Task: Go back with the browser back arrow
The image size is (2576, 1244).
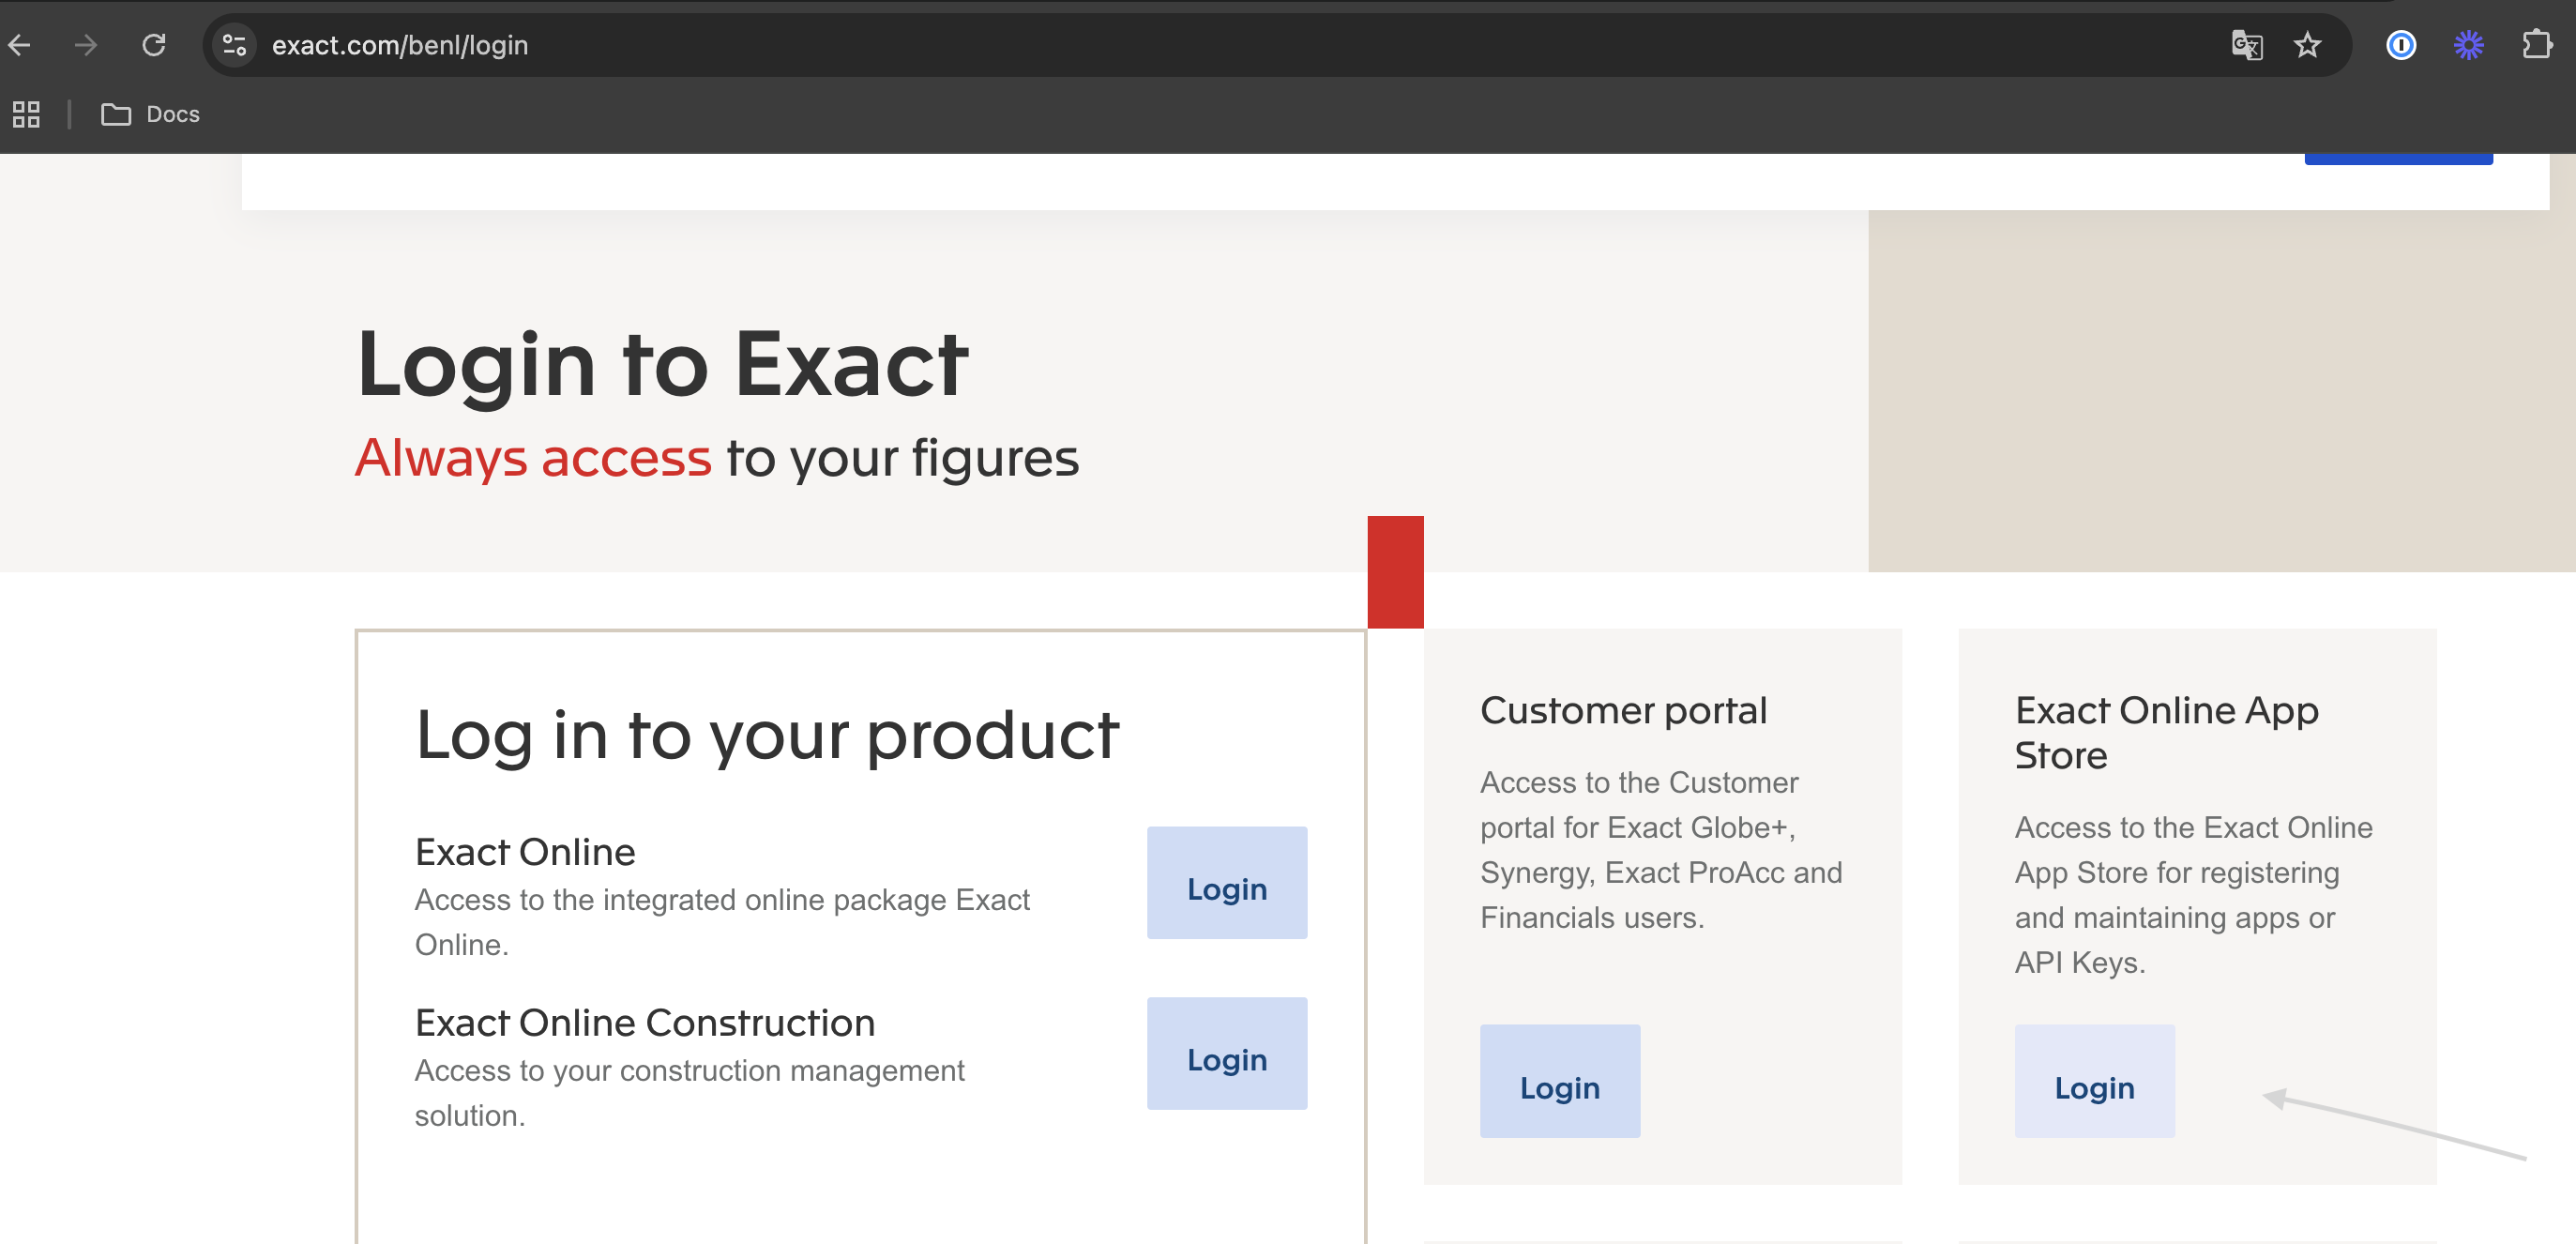Action: [x=20, y=45]
